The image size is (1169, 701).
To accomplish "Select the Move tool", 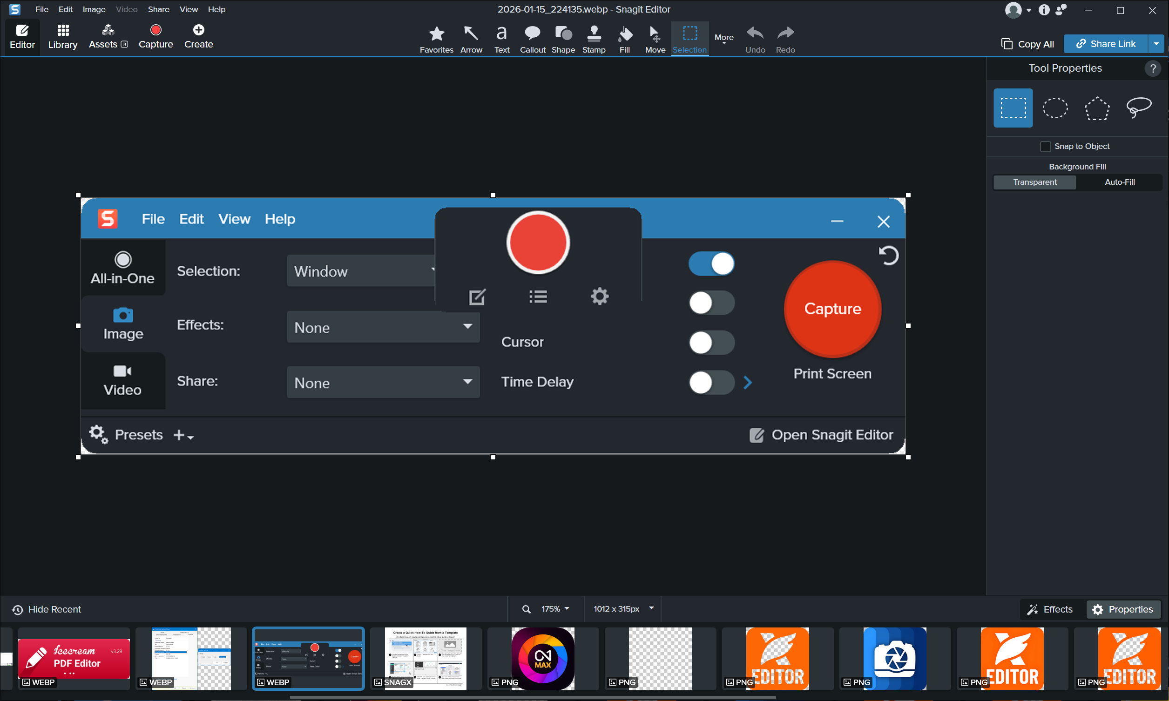I will [x=655, y=39].
